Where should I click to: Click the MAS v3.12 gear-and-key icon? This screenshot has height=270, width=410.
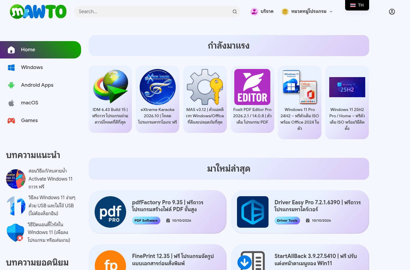coord(205,87)
